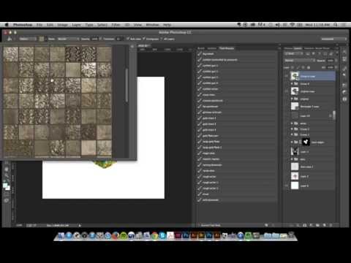Viewport: 351px width, 263px height.
Task: Click the background color swatch
Action: [8, 188]
